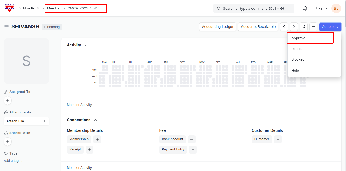Screen dimensions: 346x171
Task: Click the Accounts Receivable button
Action: coord(258,27)
